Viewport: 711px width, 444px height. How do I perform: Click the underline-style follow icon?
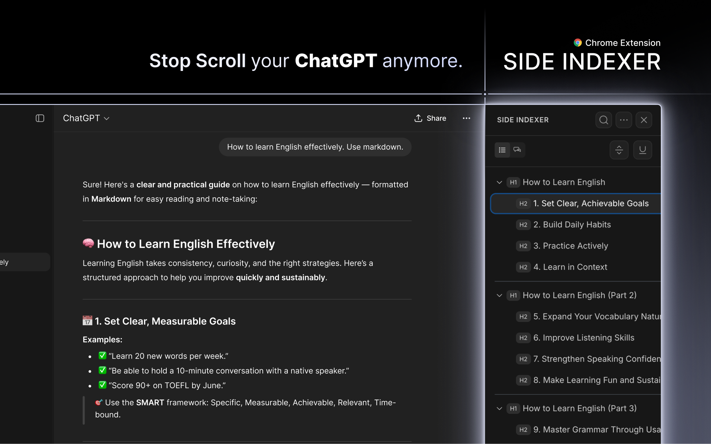pyautogui.click(x=643, y=150)
